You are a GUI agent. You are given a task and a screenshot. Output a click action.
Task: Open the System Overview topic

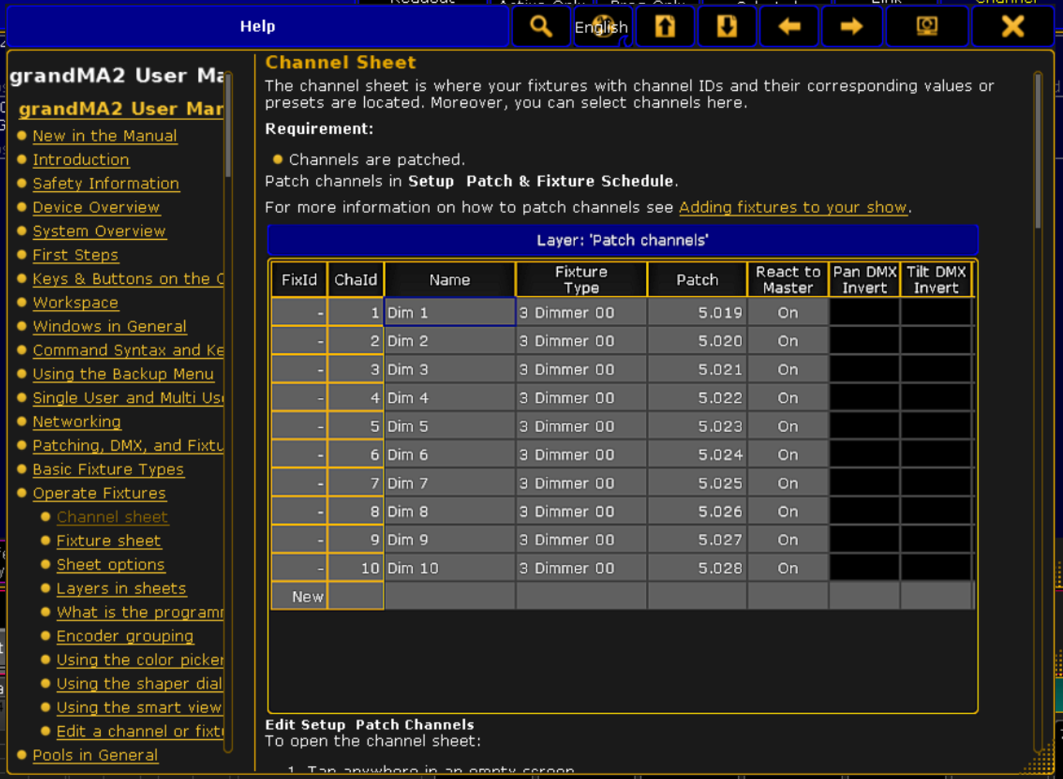click(99, 231)
